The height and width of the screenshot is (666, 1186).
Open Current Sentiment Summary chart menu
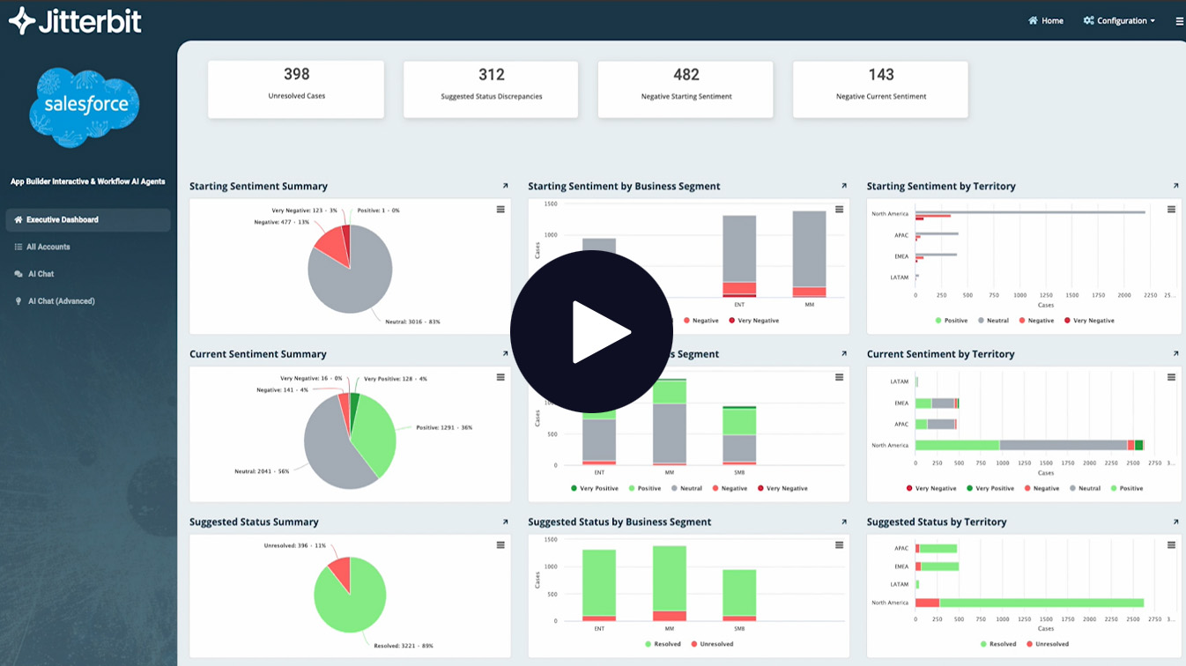click(500, 377)
